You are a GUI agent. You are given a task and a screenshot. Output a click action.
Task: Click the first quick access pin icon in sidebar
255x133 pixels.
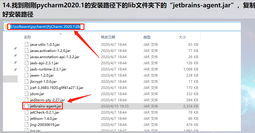[15, 48]
